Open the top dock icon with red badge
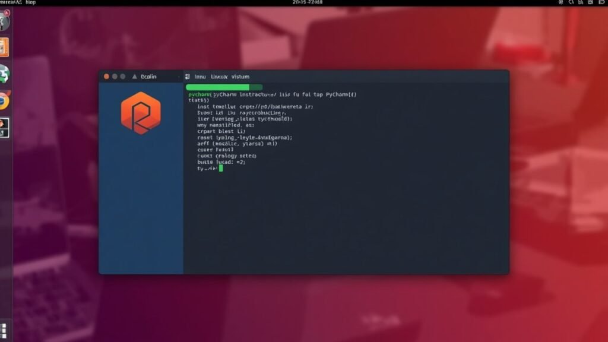The image size is (608, 342). point(4,21)
